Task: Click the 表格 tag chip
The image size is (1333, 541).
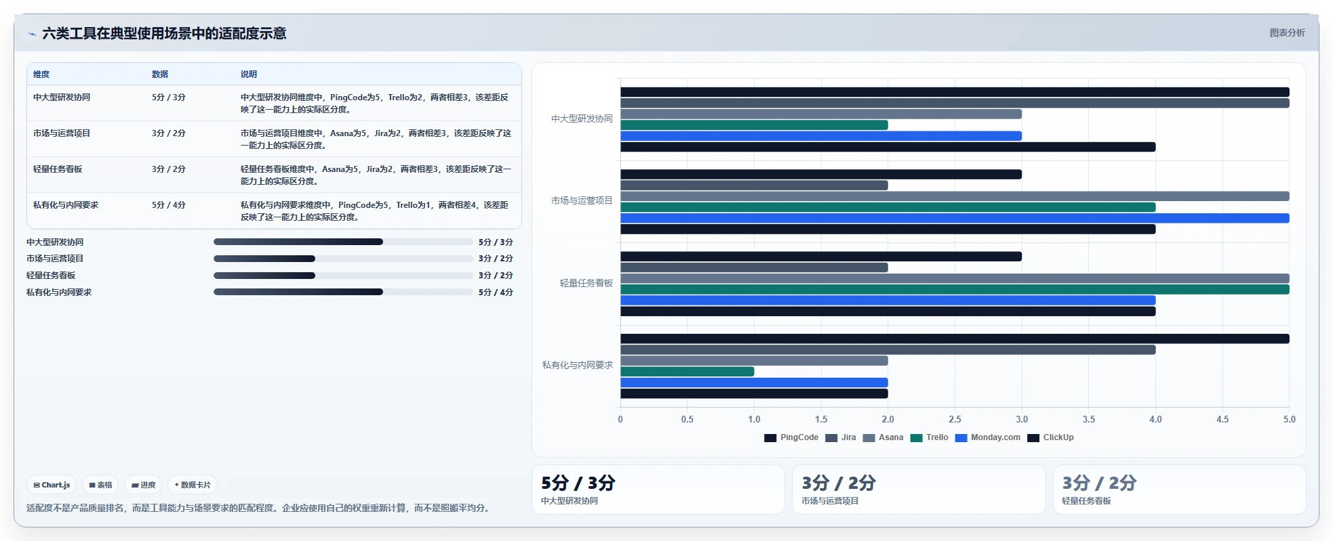Action: [x=100, y=485]
